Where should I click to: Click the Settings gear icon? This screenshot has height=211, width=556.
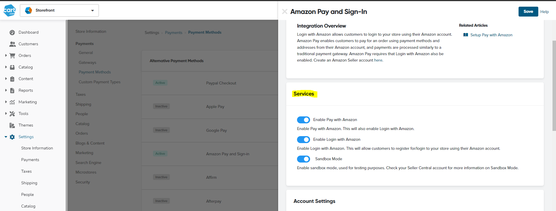click(x=12, y=137)
